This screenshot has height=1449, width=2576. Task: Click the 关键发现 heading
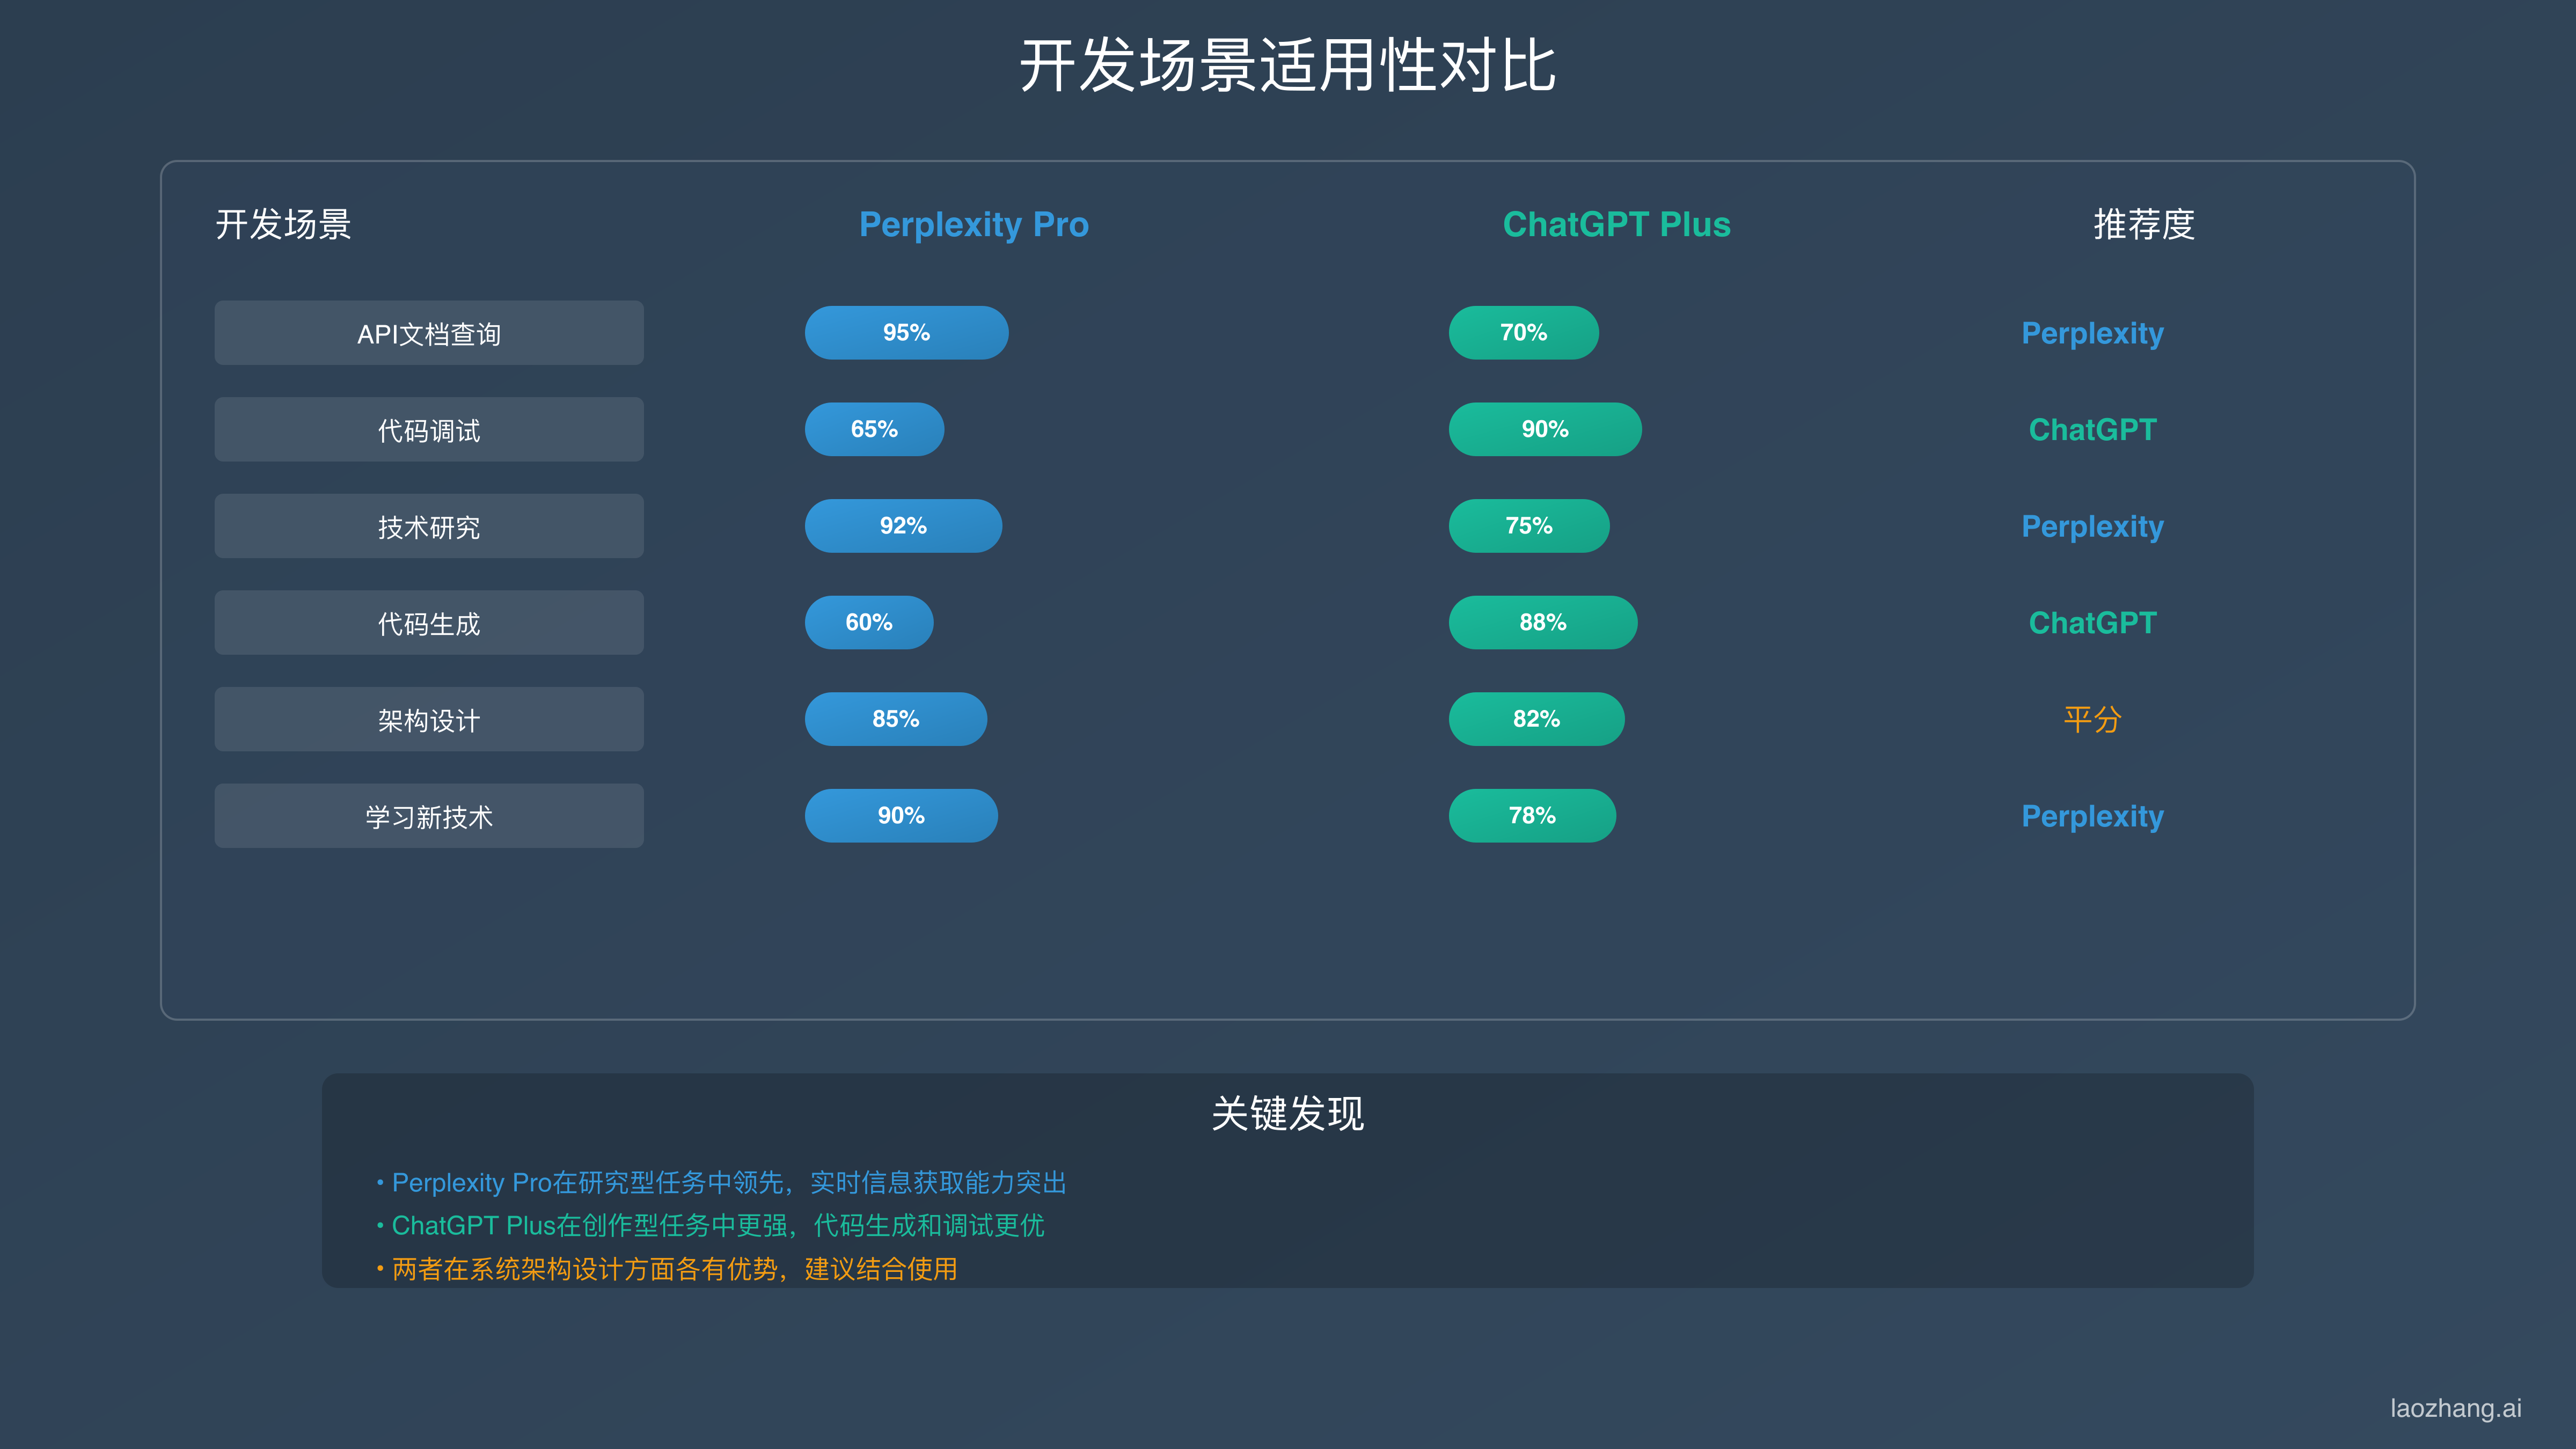[x=1288, y=1113]
